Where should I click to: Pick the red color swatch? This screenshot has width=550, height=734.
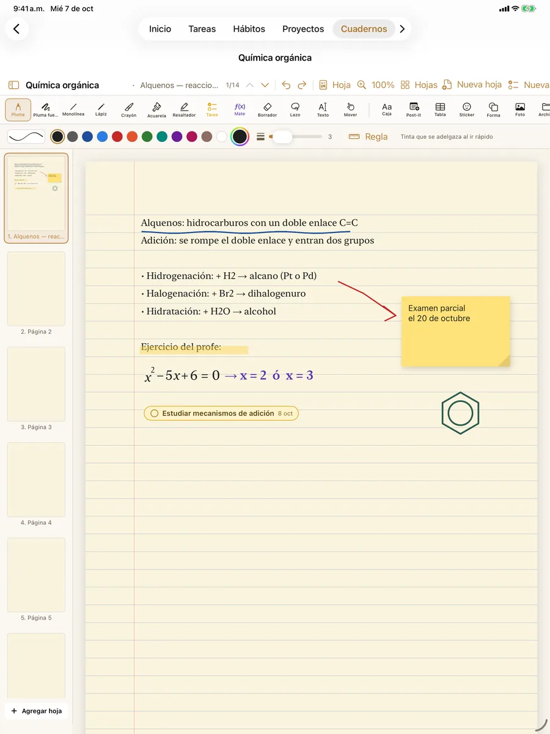coord(117,136)
